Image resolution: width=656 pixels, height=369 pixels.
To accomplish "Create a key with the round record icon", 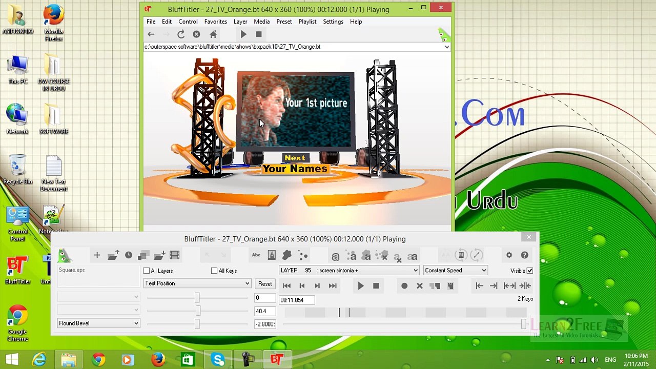I will (404, 286).
